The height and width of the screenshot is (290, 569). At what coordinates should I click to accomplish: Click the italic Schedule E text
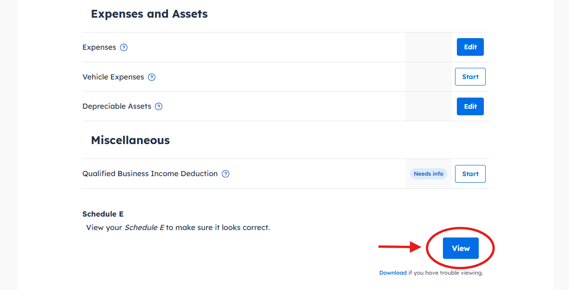[144, 228]
